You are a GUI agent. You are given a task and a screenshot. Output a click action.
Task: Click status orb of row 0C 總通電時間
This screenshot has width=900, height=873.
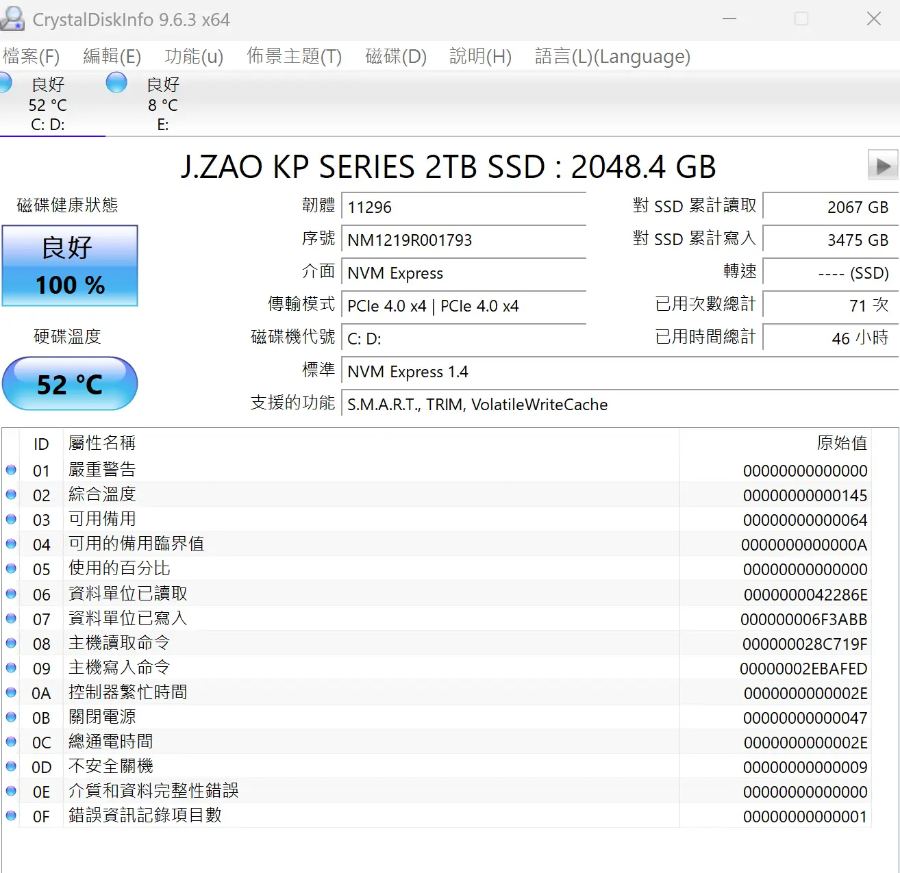pos(11,742)
